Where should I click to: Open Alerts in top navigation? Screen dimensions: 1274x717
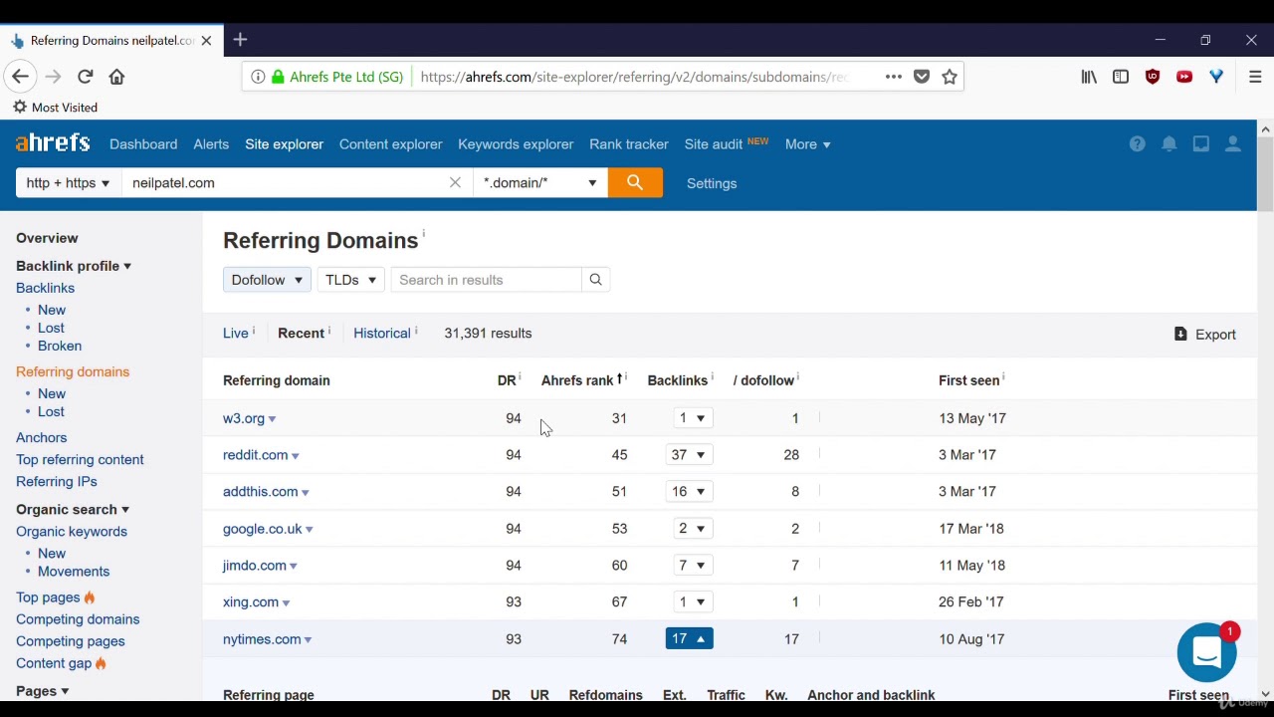point(211,144)
